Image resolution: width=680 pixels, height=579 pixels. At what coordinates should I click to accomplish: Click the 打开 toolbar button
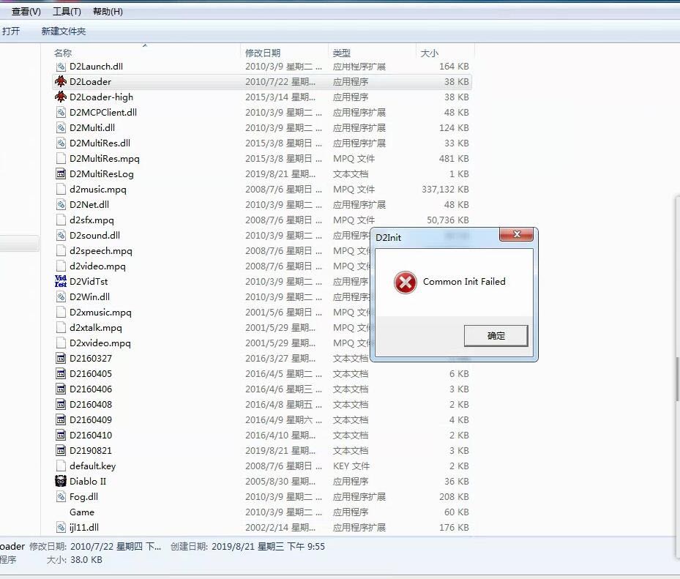pyautogui.click(x=11, y=31)
